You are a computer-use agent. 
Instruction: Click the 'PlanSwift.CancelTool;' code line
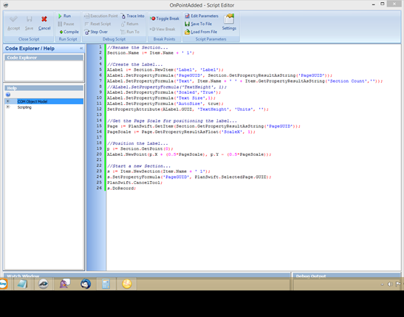click(x=134, y=183)
